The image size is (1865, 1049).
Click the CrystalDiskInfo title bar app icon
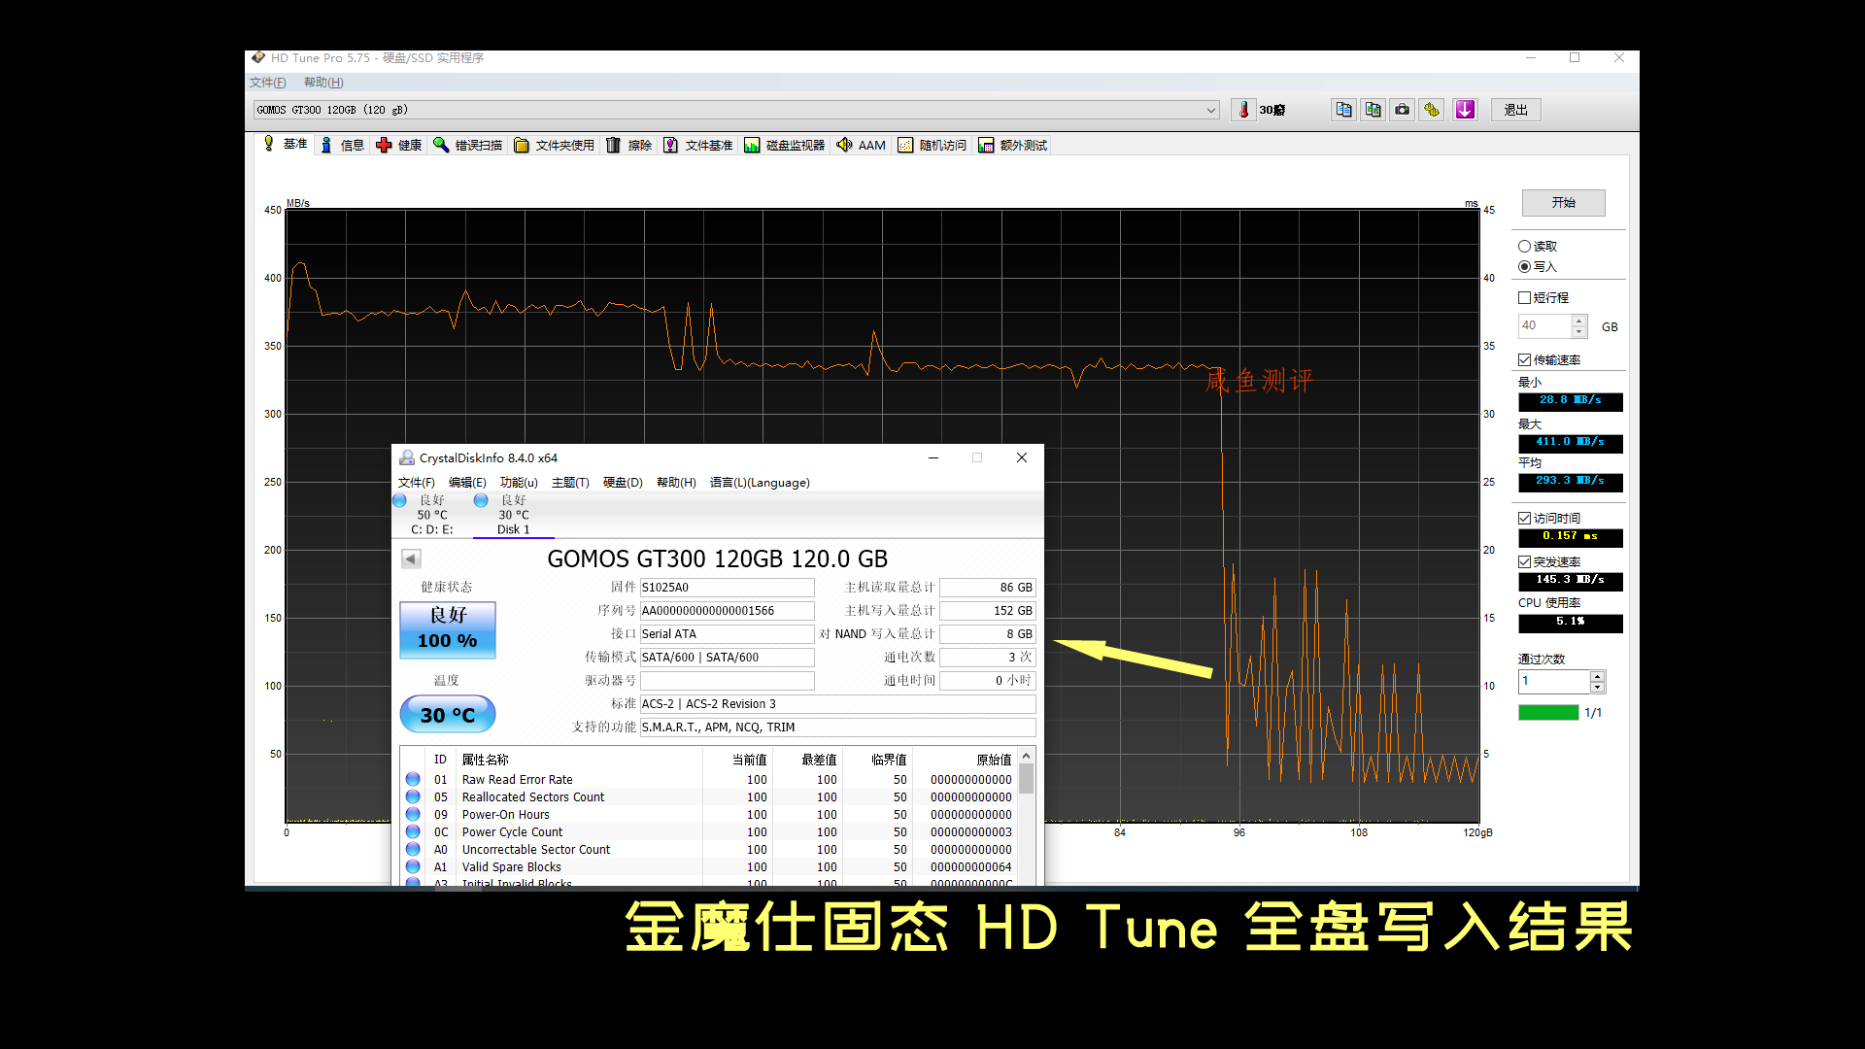(x=407, y=457)
